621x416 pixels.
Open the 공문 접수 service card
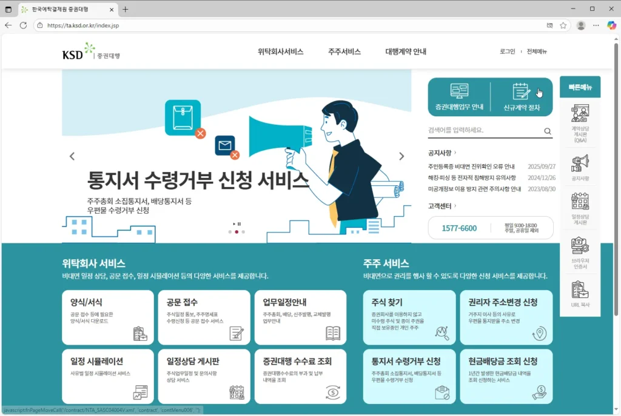tap(204, 317)
